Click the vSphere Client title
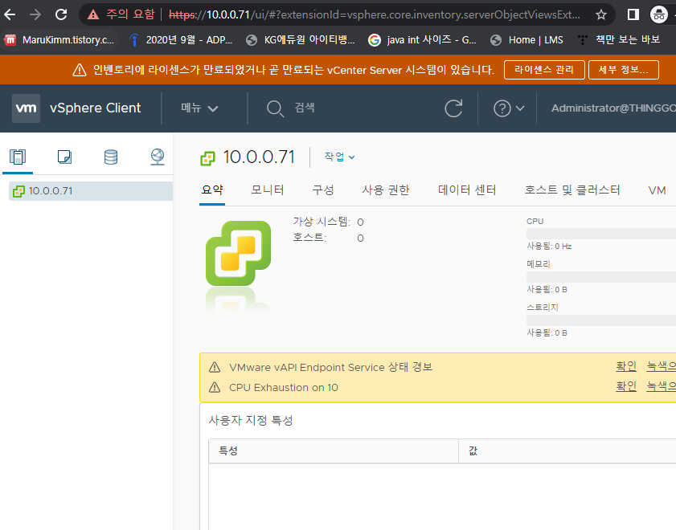Image resolution: width=676 pixels, height=530 pixels. [96, 108]
